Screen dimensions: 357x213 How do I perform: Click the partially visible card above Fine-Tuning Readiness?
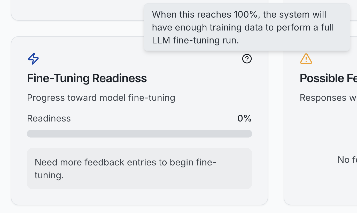coord(77,10)
